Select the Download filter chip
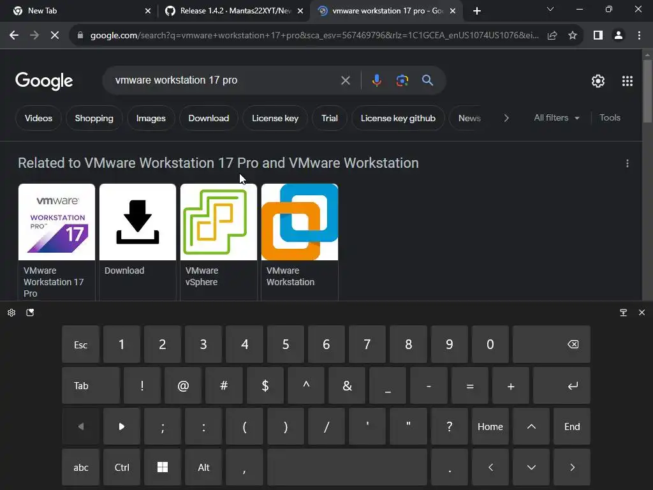This screenshot has width=653, height=490. 209,118
